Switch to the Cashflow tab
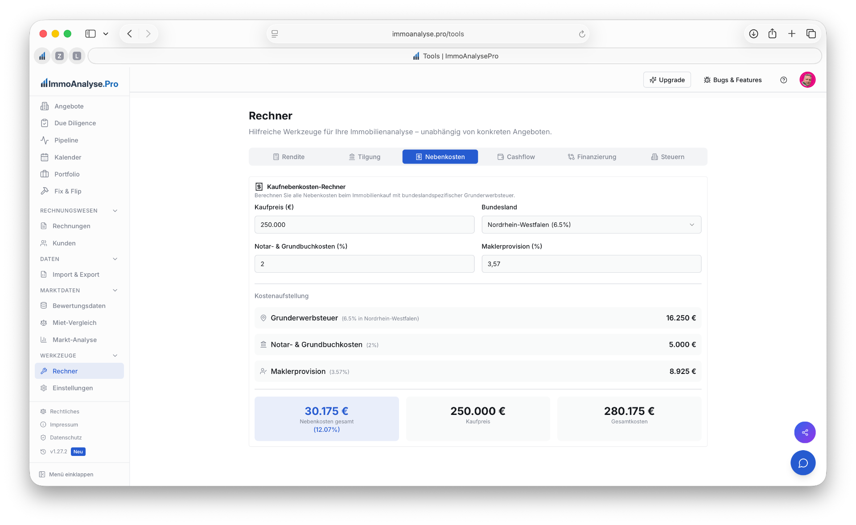Screen dimensions: 856x525 tap(516, 157)
